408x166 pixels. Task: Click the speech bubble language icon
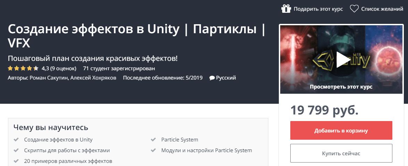coord(212,78)
